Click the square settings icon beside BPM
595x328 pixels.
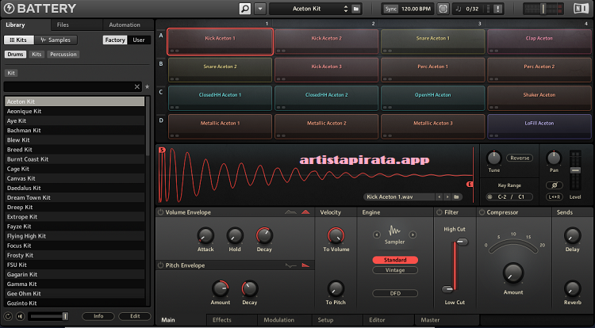(443, 9)
